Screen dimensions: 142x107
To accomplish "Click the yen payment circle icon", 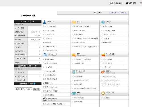I will (x=112, y=3).
